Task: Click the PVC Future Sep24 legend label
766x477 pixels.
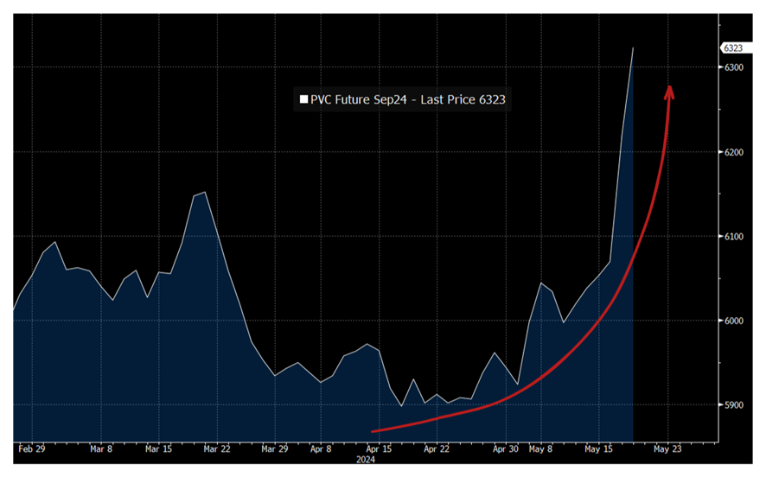Action: [x=408, y=99]
